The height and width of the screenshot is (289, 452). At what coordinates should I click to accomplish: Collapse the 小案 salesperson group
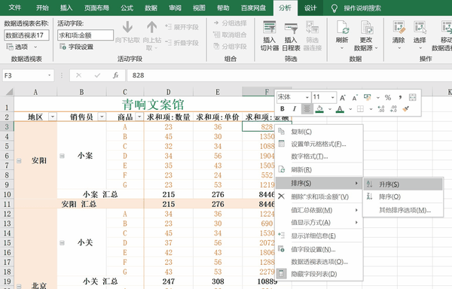[x=62, y=156]
